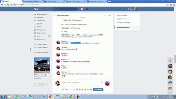This screenshot has width=176, height=99.
Task: Click the Windows Start button
Action: [3, 97]
